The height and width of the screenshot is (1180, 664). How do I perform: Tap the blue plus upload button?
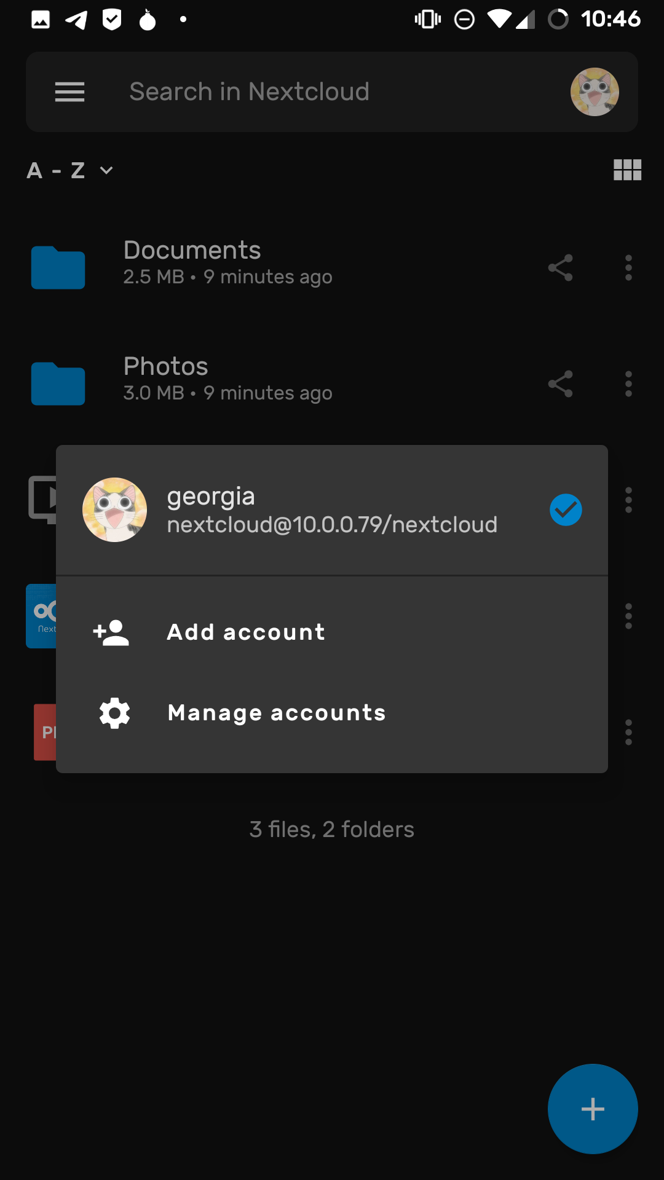click(x=593, y=1109)
